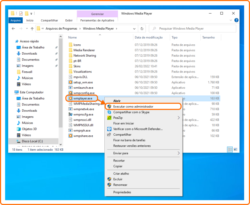Click Arquivos de Programas in breadcrumb

pos(61,29)
